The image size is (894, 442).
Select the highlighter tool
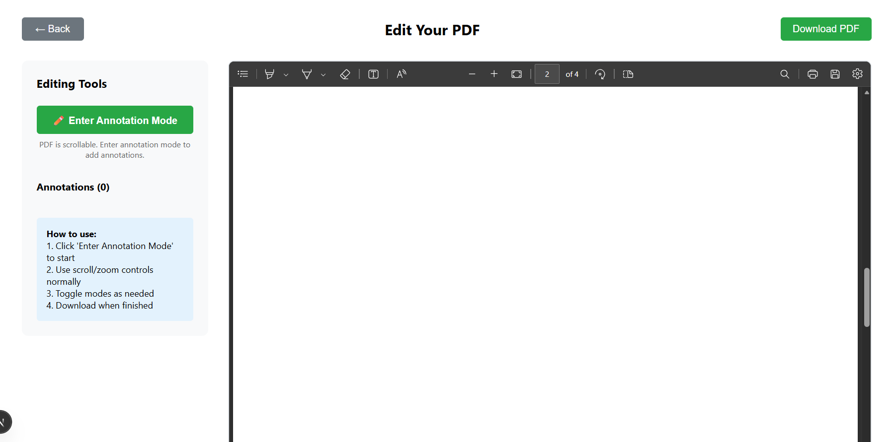coord(269,74)
